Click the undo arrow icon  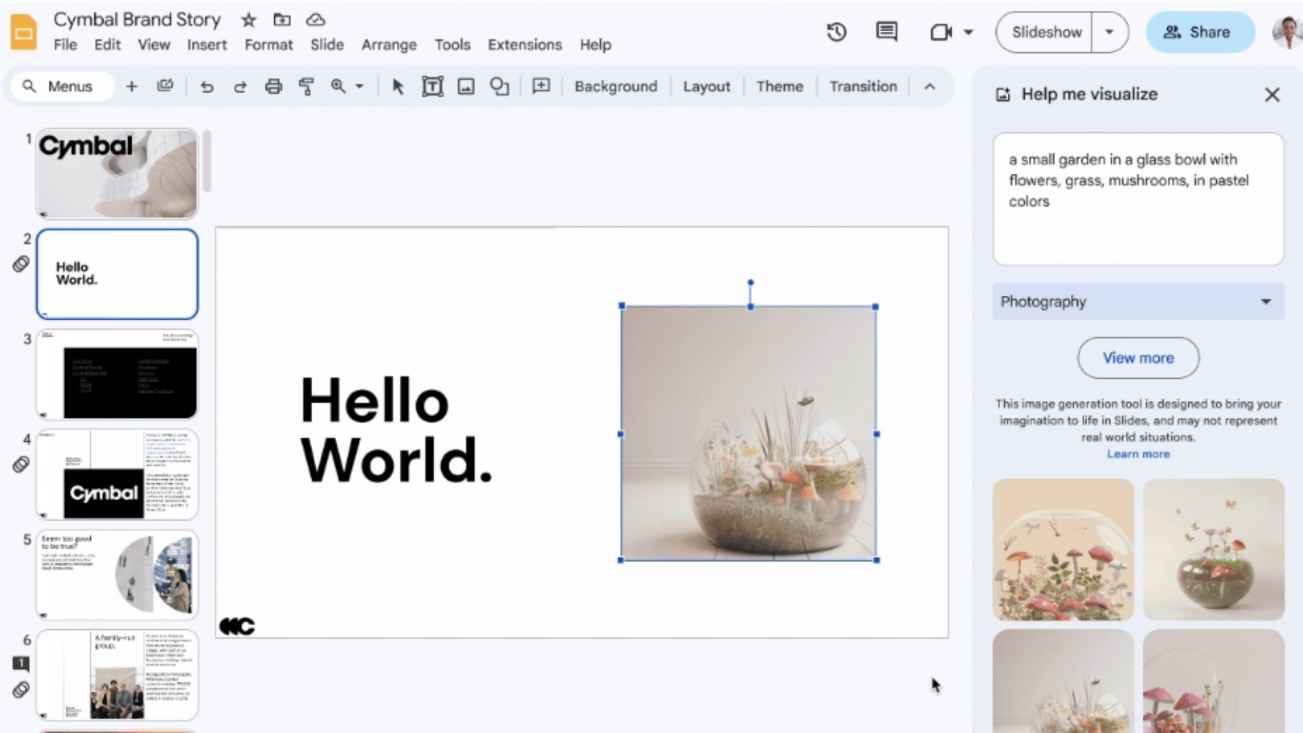coord(206,87)
